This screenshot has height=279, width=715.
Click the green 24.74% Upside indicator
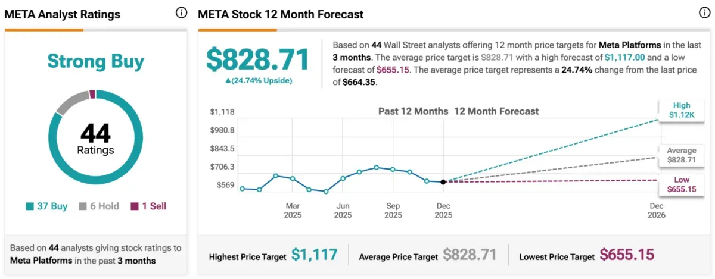258,80
